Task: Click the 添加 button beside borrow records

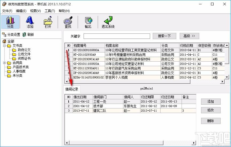Action: 211,101
